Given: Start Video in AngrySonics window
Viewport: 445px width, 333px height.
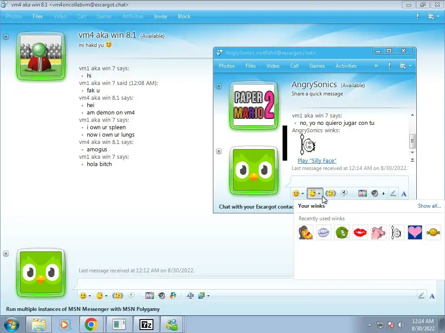Looking at the screenshot, I should tap(273, 66).
